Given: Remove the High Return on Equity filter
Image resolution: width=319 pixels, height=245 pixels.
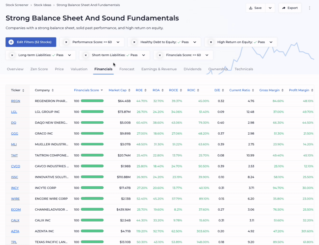Looking at the screenshot, I should [211, 42].
